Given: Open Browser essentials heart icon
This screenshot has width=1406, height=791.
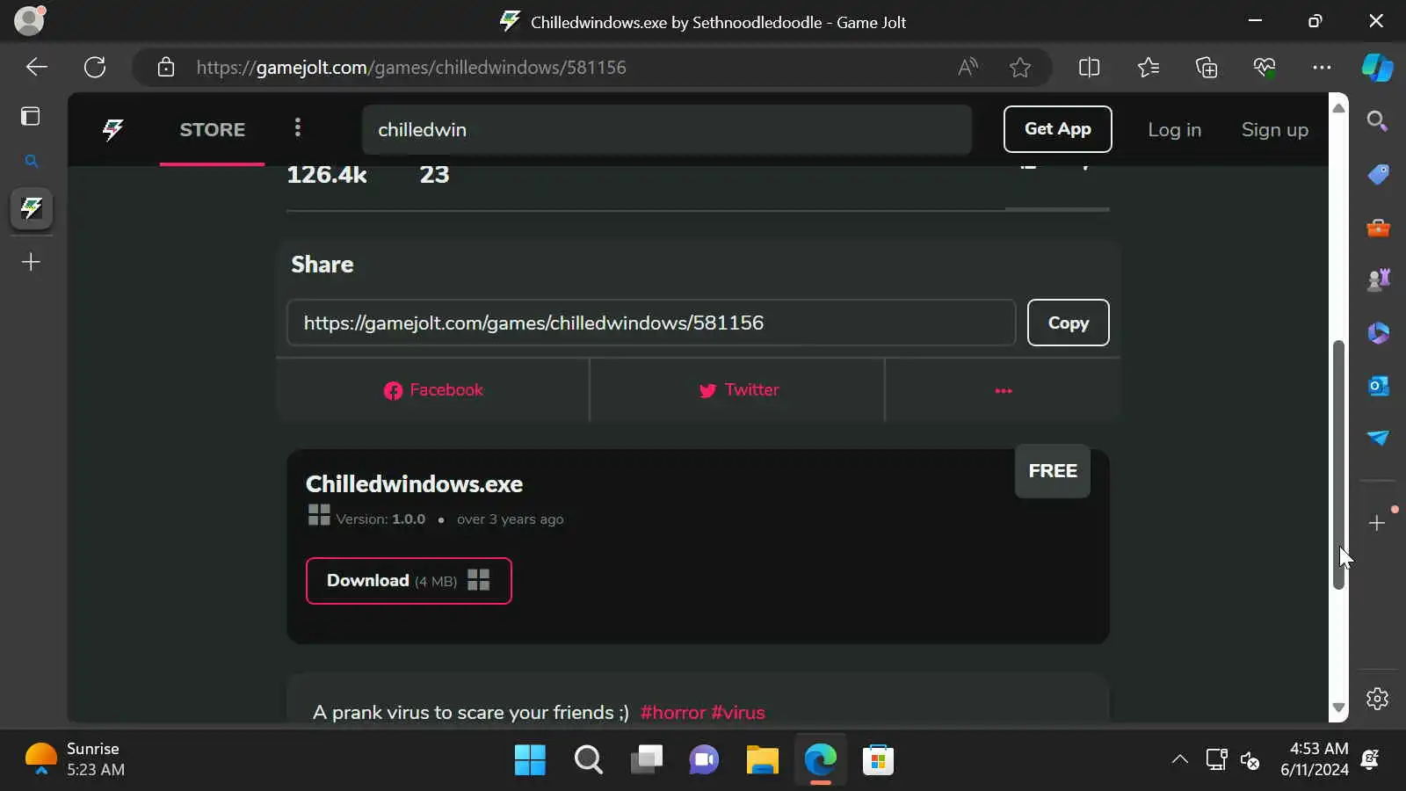Looking at the screenshot, I should coord(1265,68).
